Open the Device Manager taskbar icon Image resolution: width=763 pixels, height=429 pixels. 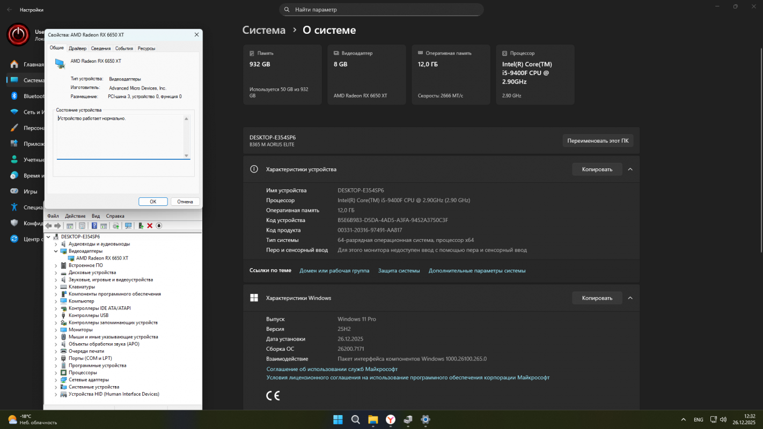(407, 420)
